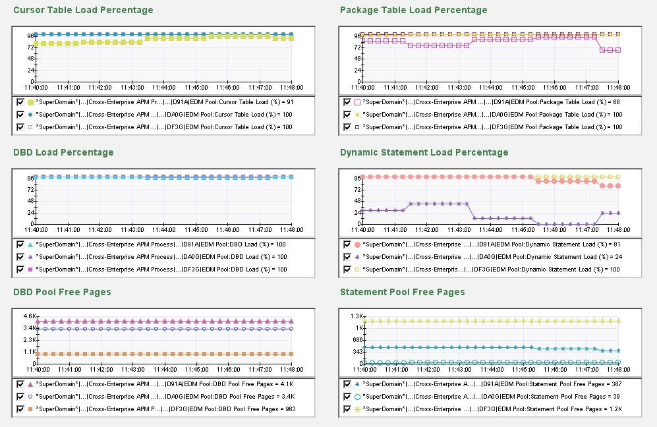Select the Cursor Table Load Percentage heading
Viewport: 657px width, 427px height.
point(83,10)
